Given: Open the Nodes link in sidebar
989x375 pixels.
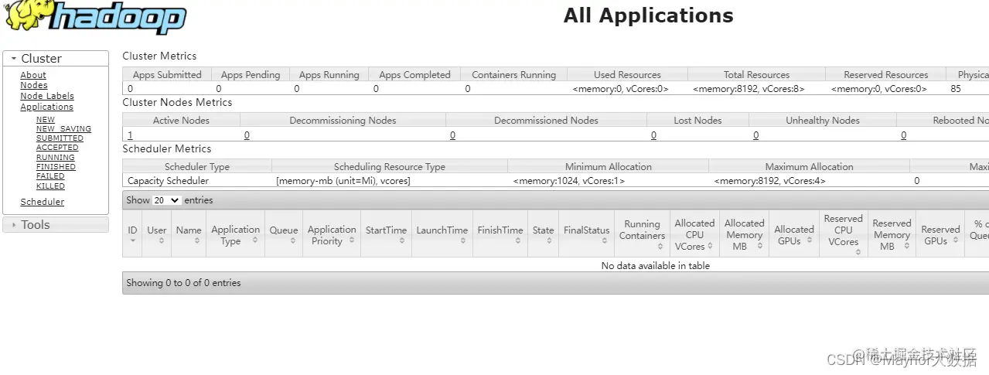Looking at the screenshot, I should (34, 85).
